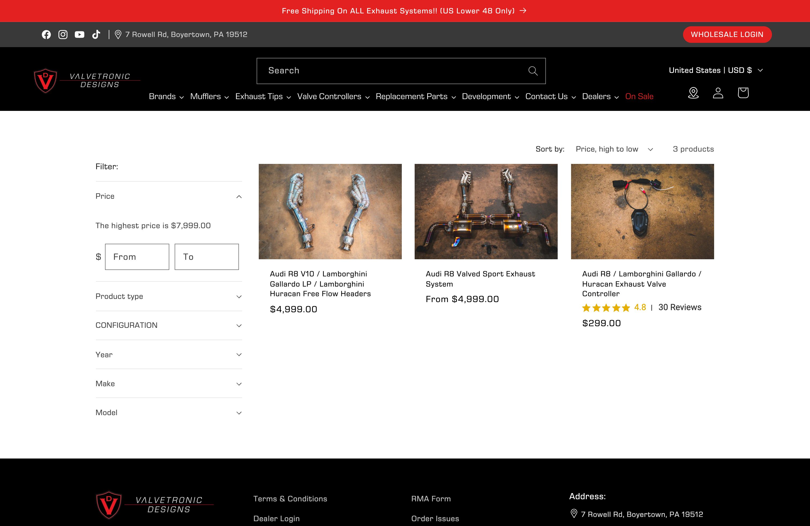Click the price From input field
Viewport: 810px width, 526px height.
[137, 257]
